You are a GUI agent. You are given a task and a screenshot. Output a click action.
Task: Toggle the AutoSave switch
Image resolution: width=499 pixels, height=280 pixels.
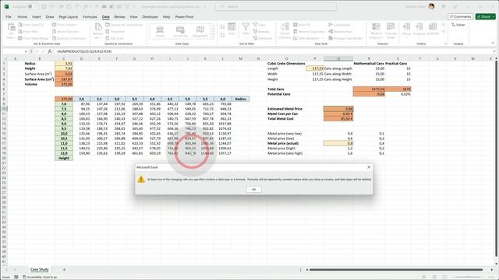click(32, 7)
